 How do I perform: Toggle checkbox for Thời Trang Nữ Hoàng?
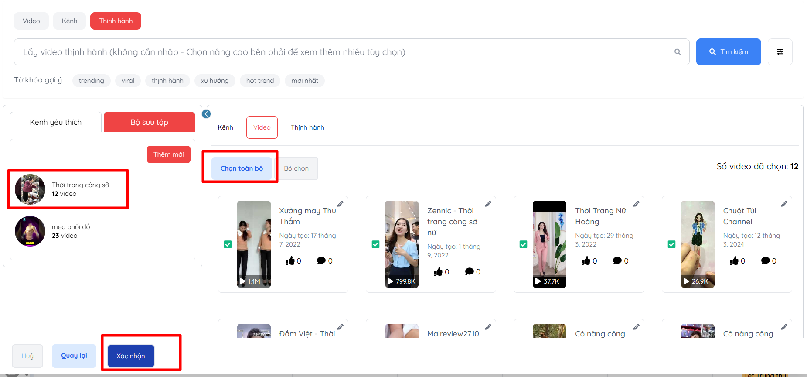(x=523, y=244)
